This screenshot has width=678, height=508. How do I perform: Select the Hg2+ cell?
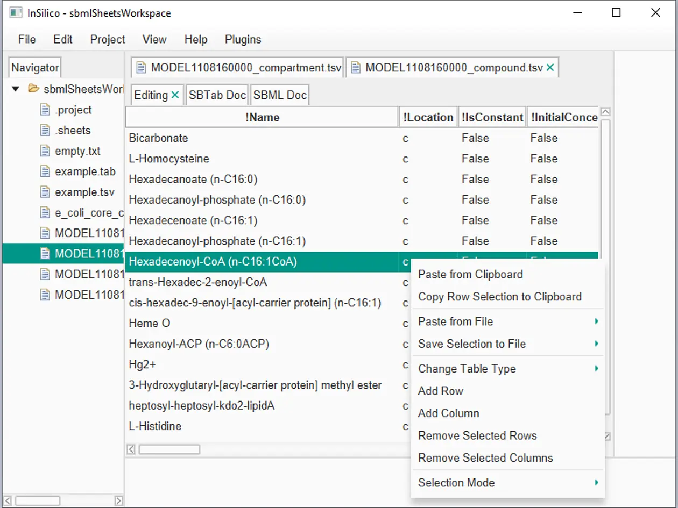(262, 364)
